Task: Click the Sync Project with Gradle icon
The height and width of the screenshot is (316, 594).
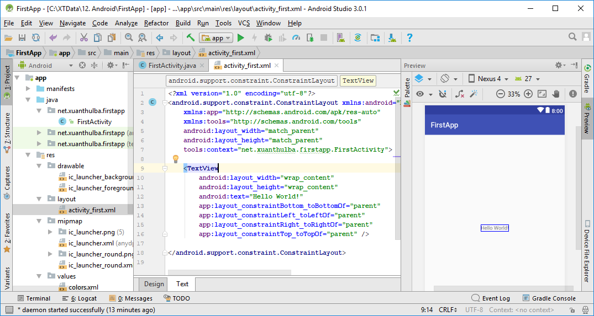Action: point(358,38)
